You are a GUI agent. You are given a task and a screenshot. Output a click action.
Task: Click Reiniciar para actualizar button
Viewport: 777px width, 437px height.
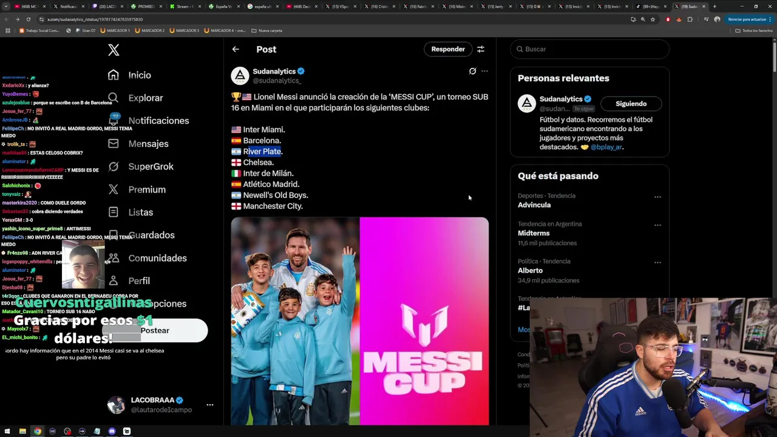(x=749, y=19)
